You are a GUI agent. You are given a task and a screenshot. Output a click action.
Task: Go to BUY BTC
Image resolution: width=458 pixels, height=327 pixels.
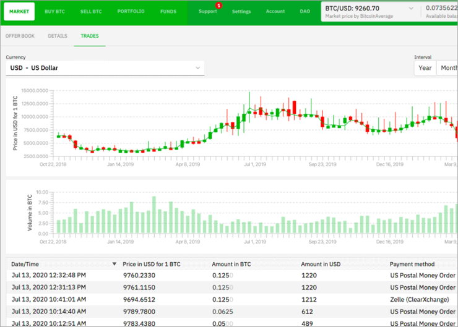tap(56, 12)
